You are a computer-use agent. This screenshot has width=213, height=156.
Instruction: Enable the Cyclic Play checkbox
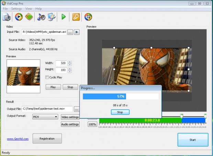point(47,77)
